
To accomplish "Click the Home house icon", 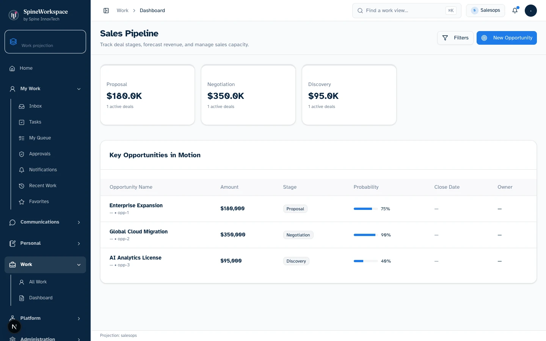I will point(12,69).
